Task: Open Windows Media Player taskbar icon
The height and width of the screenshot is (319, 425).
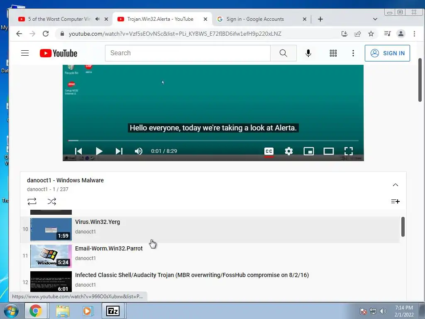Action: 87,311
